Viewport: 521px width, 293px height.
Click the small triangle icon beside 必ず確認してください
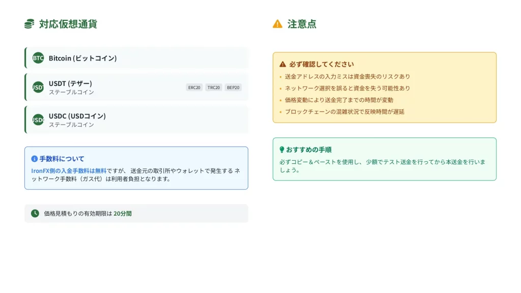click(x=283, y=65)
